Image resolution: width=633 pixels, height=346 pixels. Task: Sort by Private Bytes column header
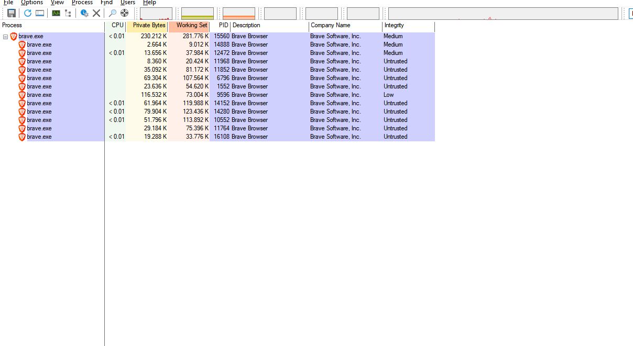click(147, 26)
